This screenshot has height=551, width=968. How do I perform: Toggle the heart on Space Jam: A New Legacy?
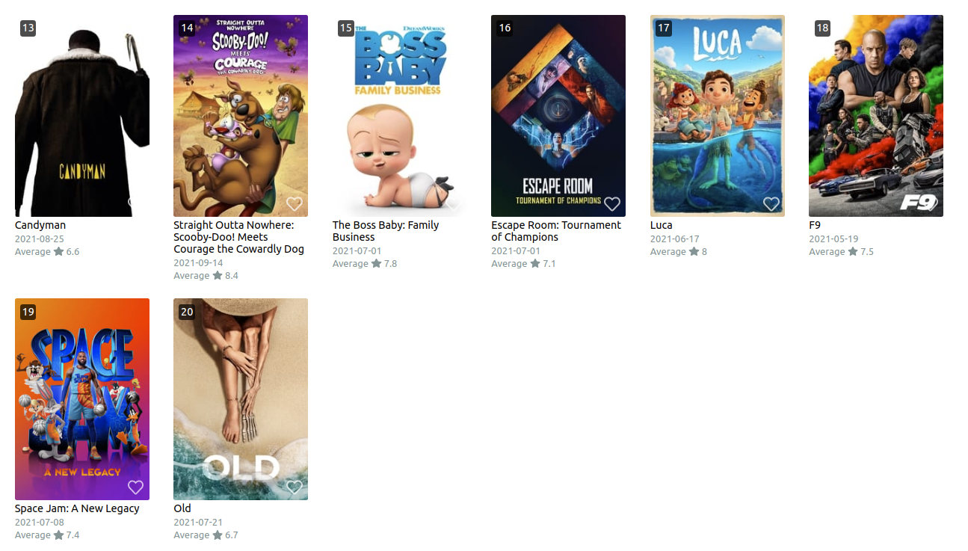click(x=135, y=487)
